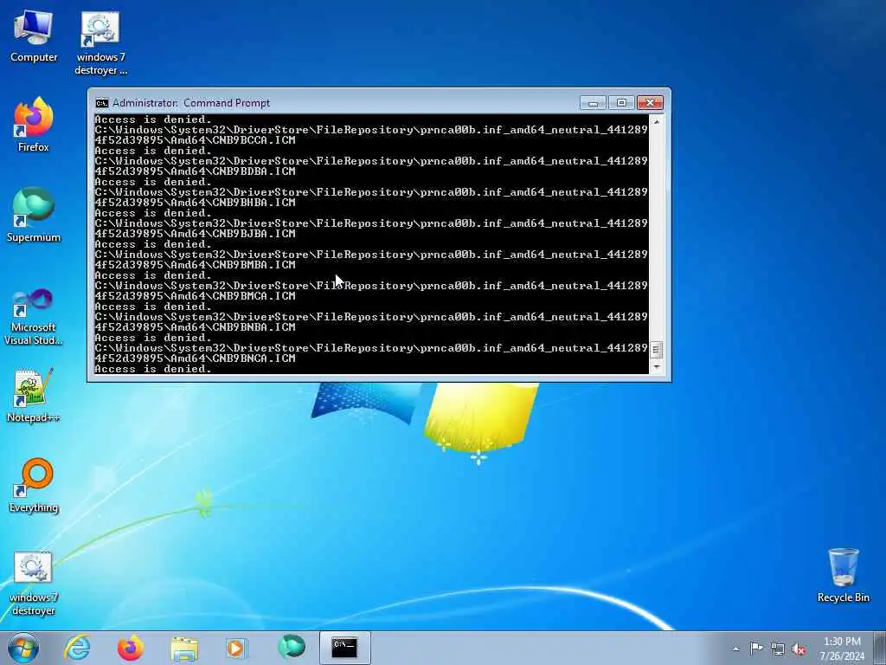Open Windows Media Player from the taskbar
This screenshot has width=886, height=665.
pos(236,649)
